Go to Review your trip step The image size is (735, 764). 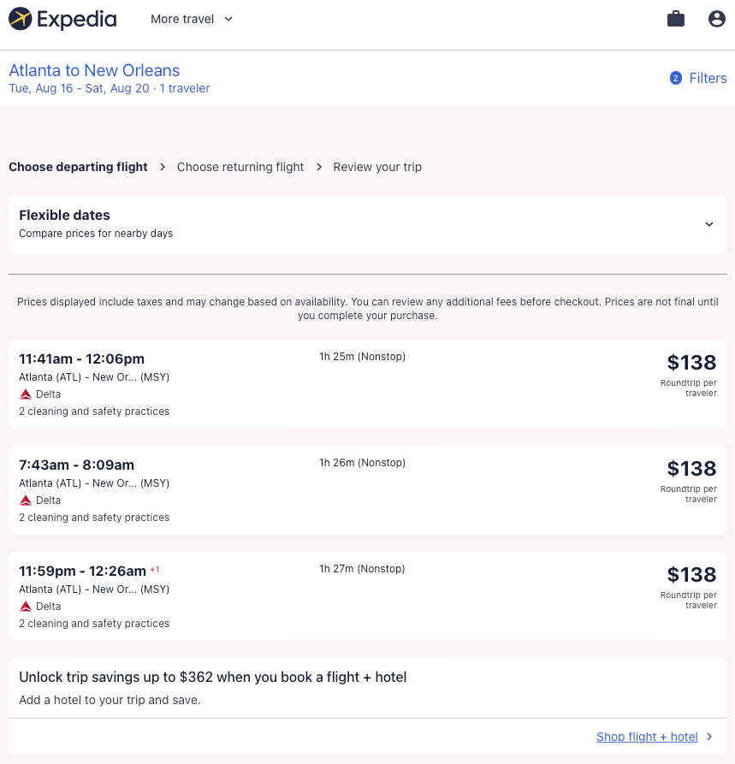(x=377, y=167)
